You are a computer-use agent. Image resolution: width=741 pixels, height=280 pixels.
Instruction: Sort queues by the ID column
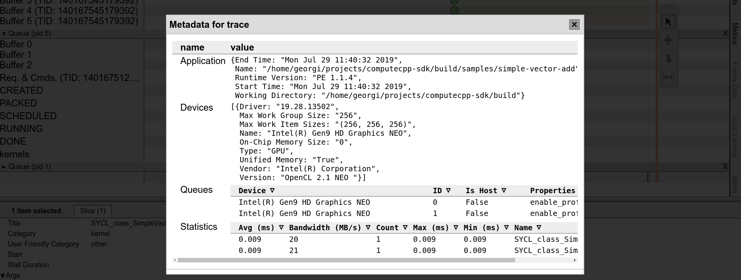pos(442,191)
